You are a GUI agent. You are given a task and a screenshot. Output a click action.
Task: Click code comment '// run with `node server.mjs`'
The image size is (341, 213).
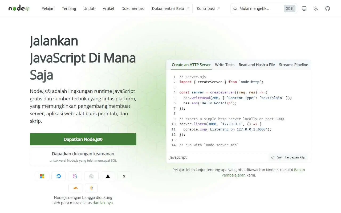209,145
